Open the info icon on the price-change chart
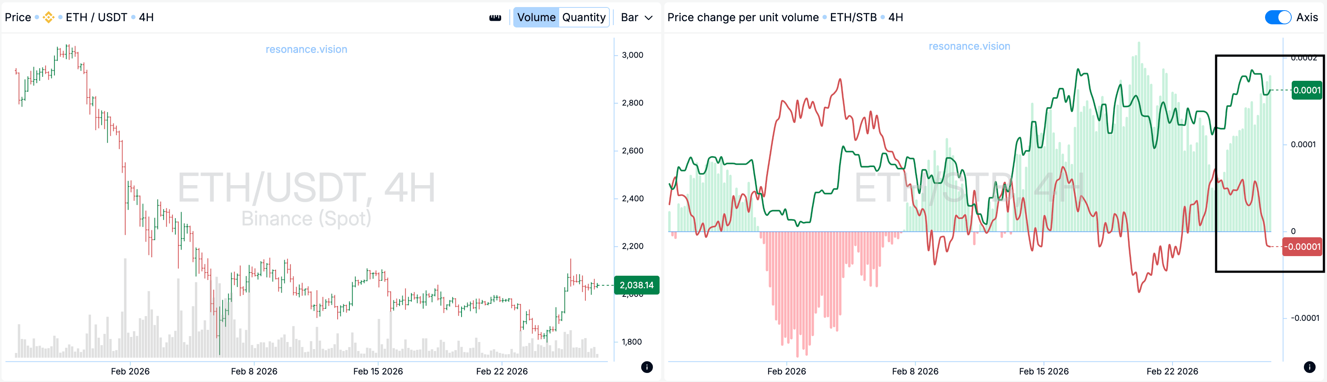Image resolution: width=1327 pixels, height=382 pixels. point(1309,367)
